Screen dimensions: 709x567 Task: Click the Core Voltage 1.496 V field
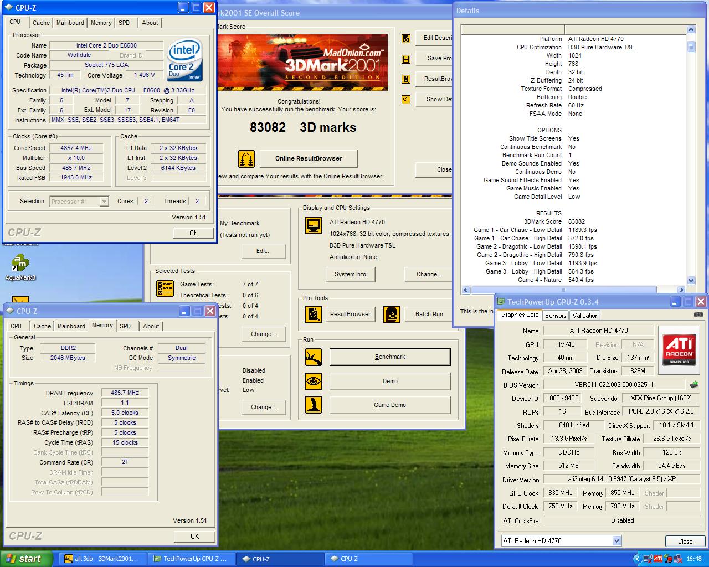144,75
